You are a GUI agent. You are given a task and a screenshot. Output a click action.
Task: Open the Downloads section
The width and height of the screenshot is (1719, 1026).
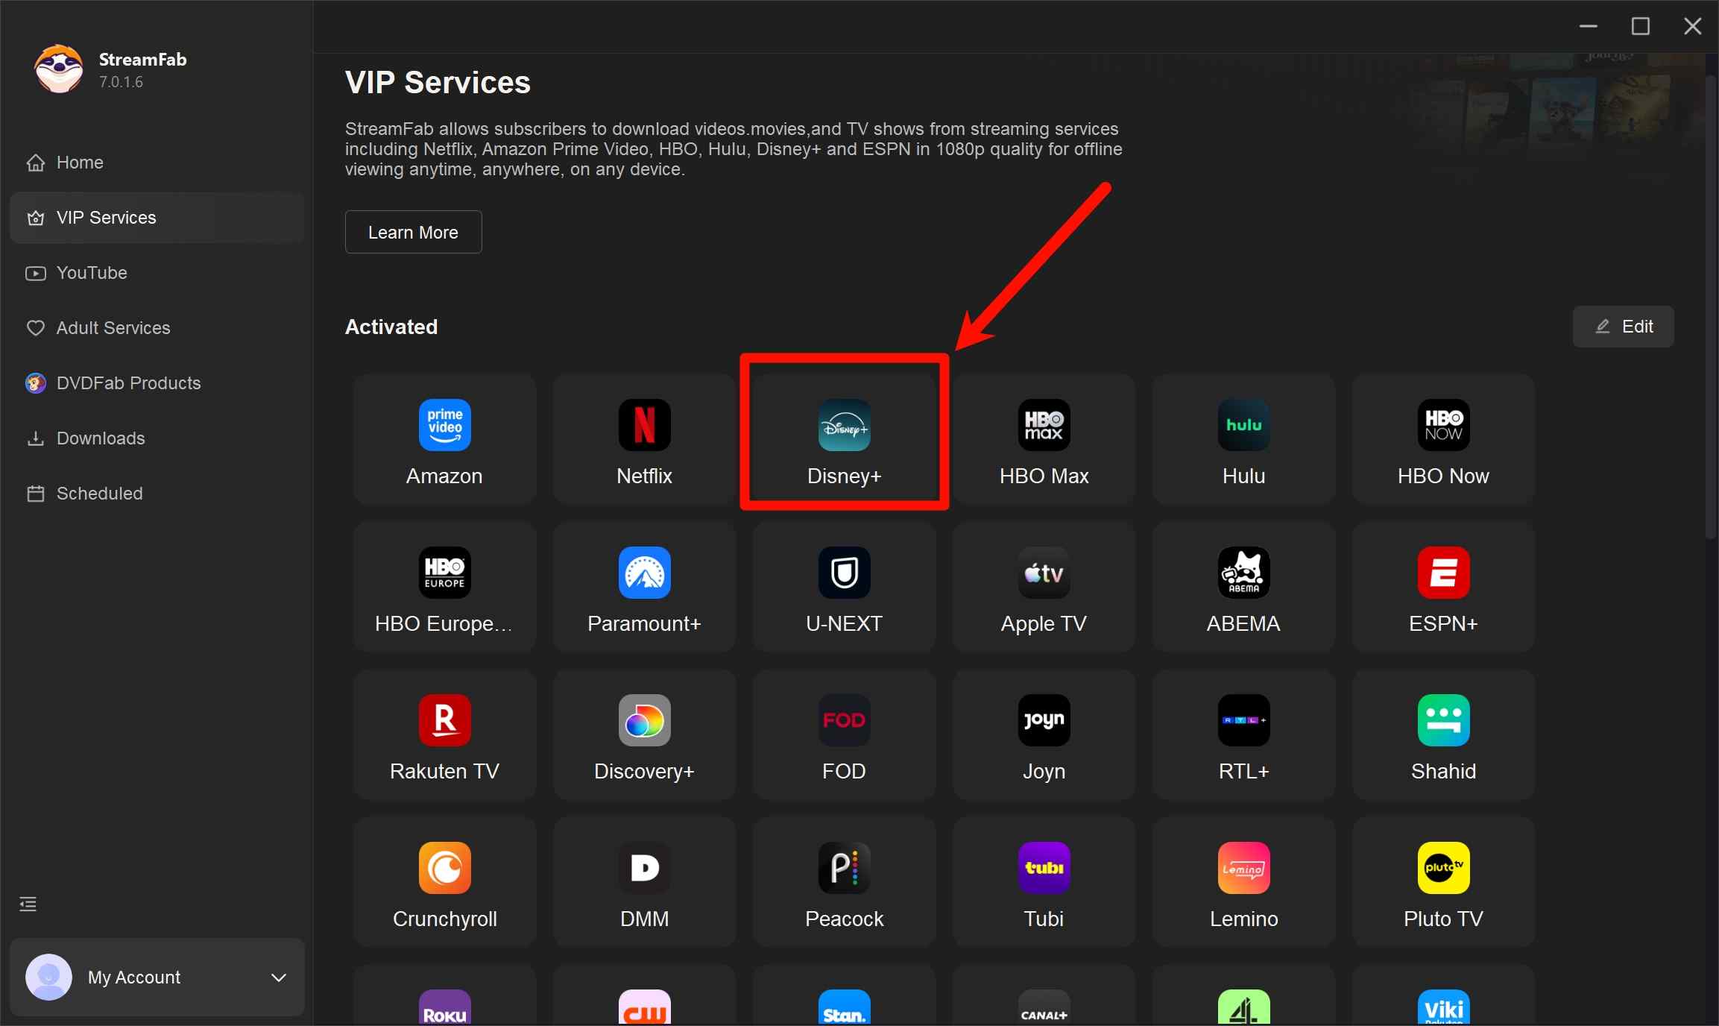pyautogui.click(x=100, y=438)
